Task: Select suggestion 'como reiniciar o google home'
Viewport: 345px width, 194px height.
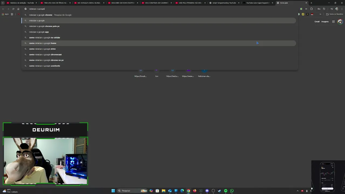Action: pyautogui.click(x=159, y=43)
